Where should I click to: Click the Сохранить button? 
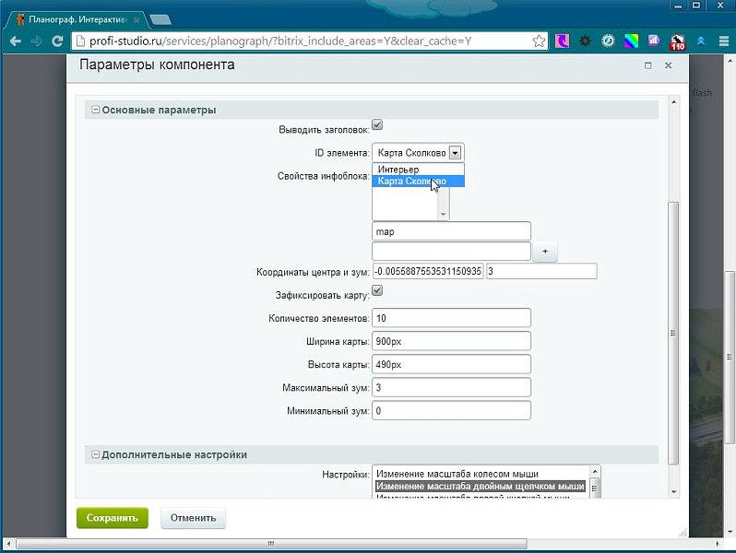[x=112, y=518]
